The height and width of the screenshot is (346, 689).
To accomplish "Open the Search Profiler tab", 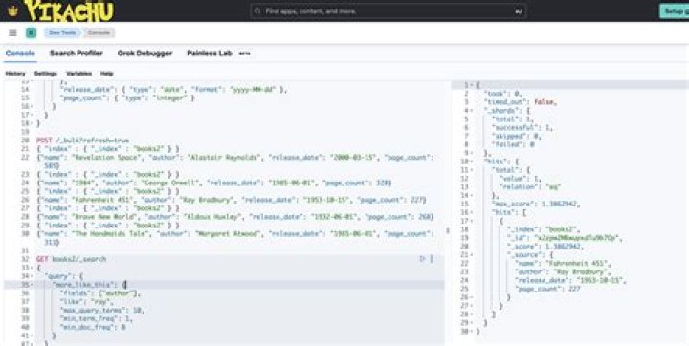I will 76,54.
